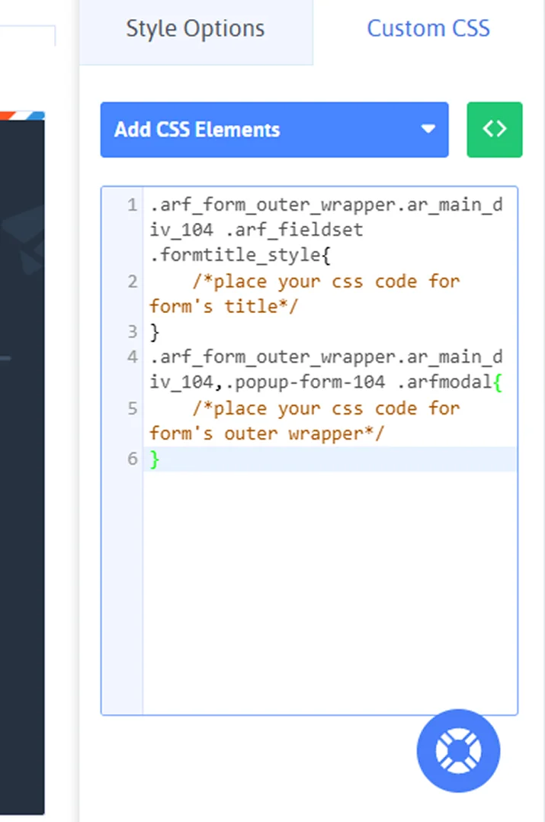Click empty area of the CSS code editor
This screenshot has height=822, width=545.
click(x=330, y=592)
